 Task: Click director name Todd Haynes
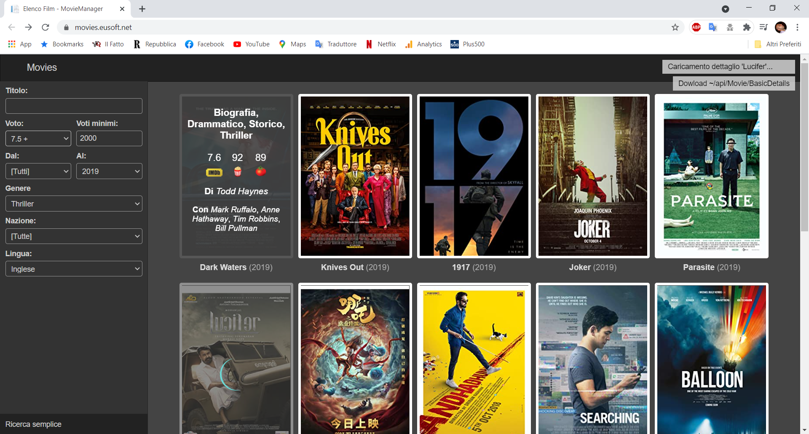tap(242, 191)
